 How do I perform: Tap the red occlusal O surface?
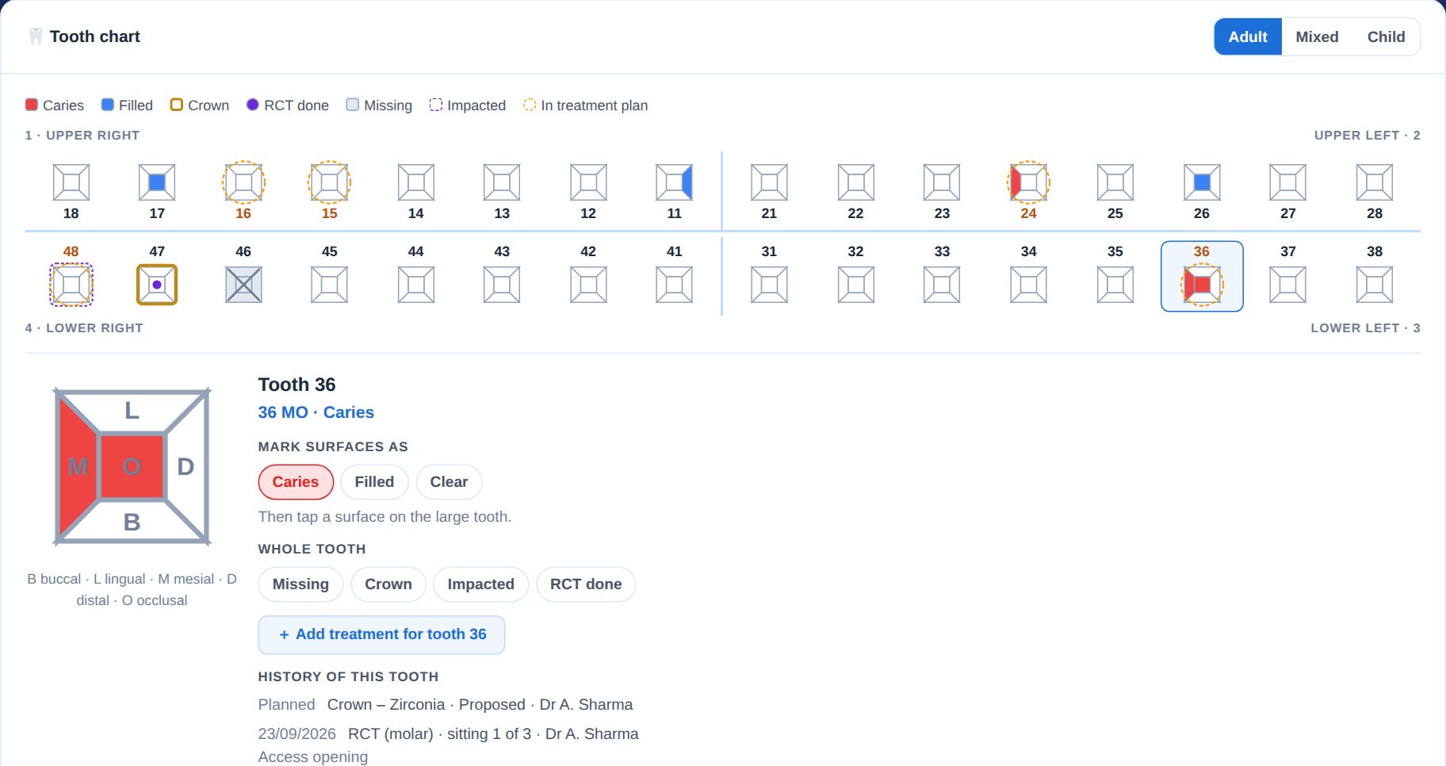[x=132, y=466]
